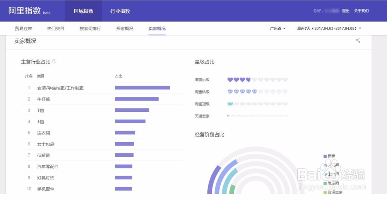Click the 灯具灯饰 category text
This screenshot has height=200, width=387.
[x=46, y=178]
